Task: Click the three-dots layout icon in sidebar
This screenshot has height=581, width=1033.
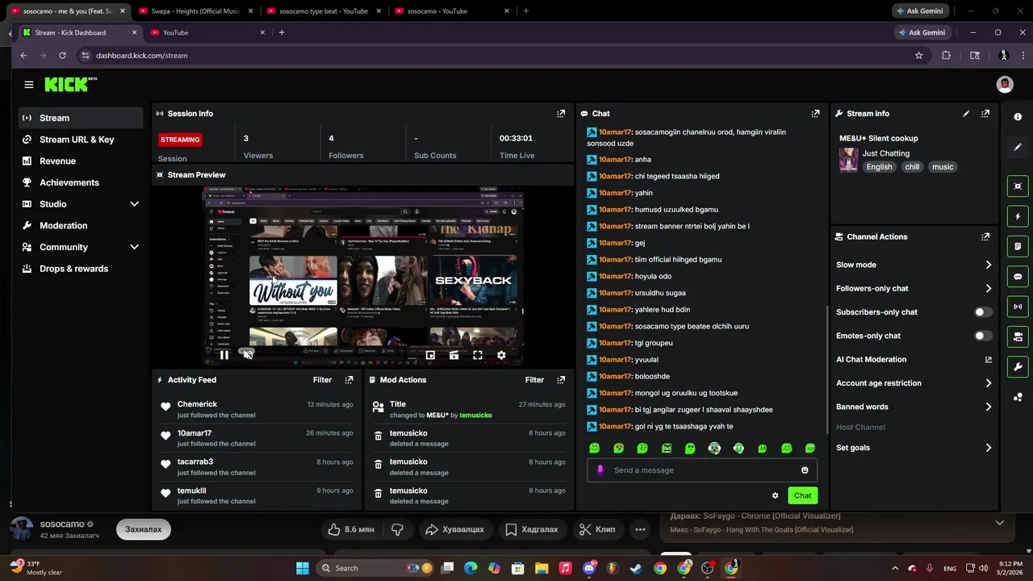Action: click(x=1018, y=397)
